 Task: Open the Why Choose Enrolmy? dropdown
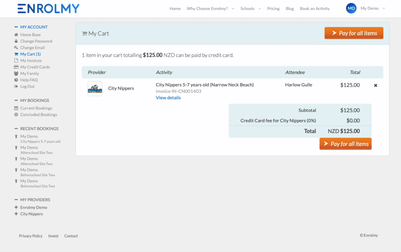point(210,8)
